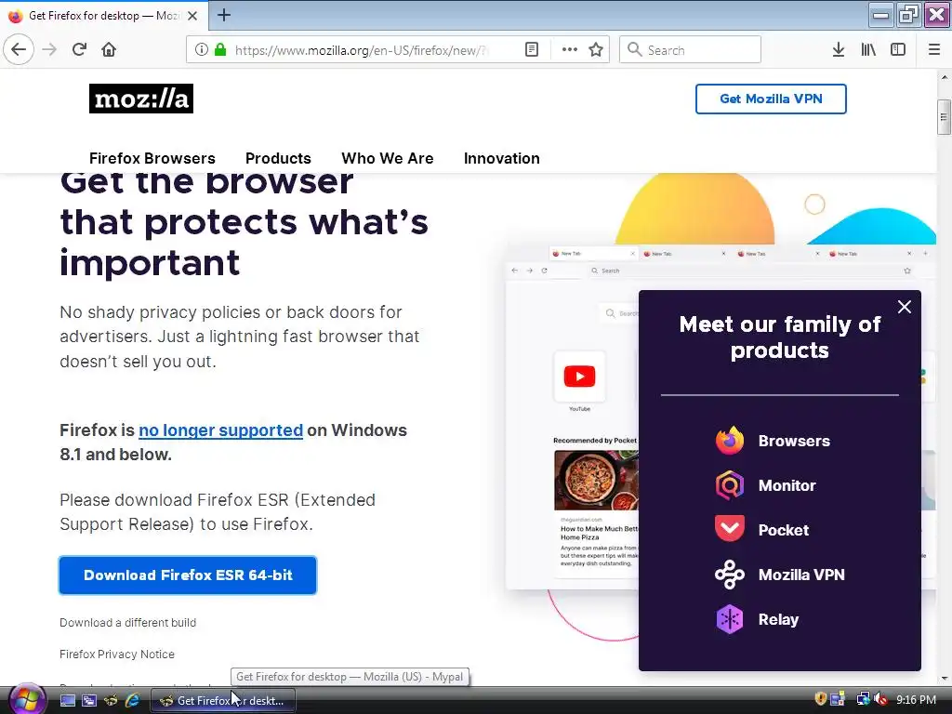Close the Get Firefox for desktop tab

click(x=192, y=16)
